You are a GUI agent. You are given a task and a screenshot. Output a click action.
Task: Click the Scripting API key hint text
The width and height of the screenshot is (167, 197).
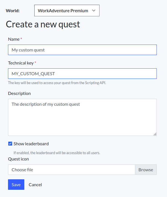click(x=57, y=82)
